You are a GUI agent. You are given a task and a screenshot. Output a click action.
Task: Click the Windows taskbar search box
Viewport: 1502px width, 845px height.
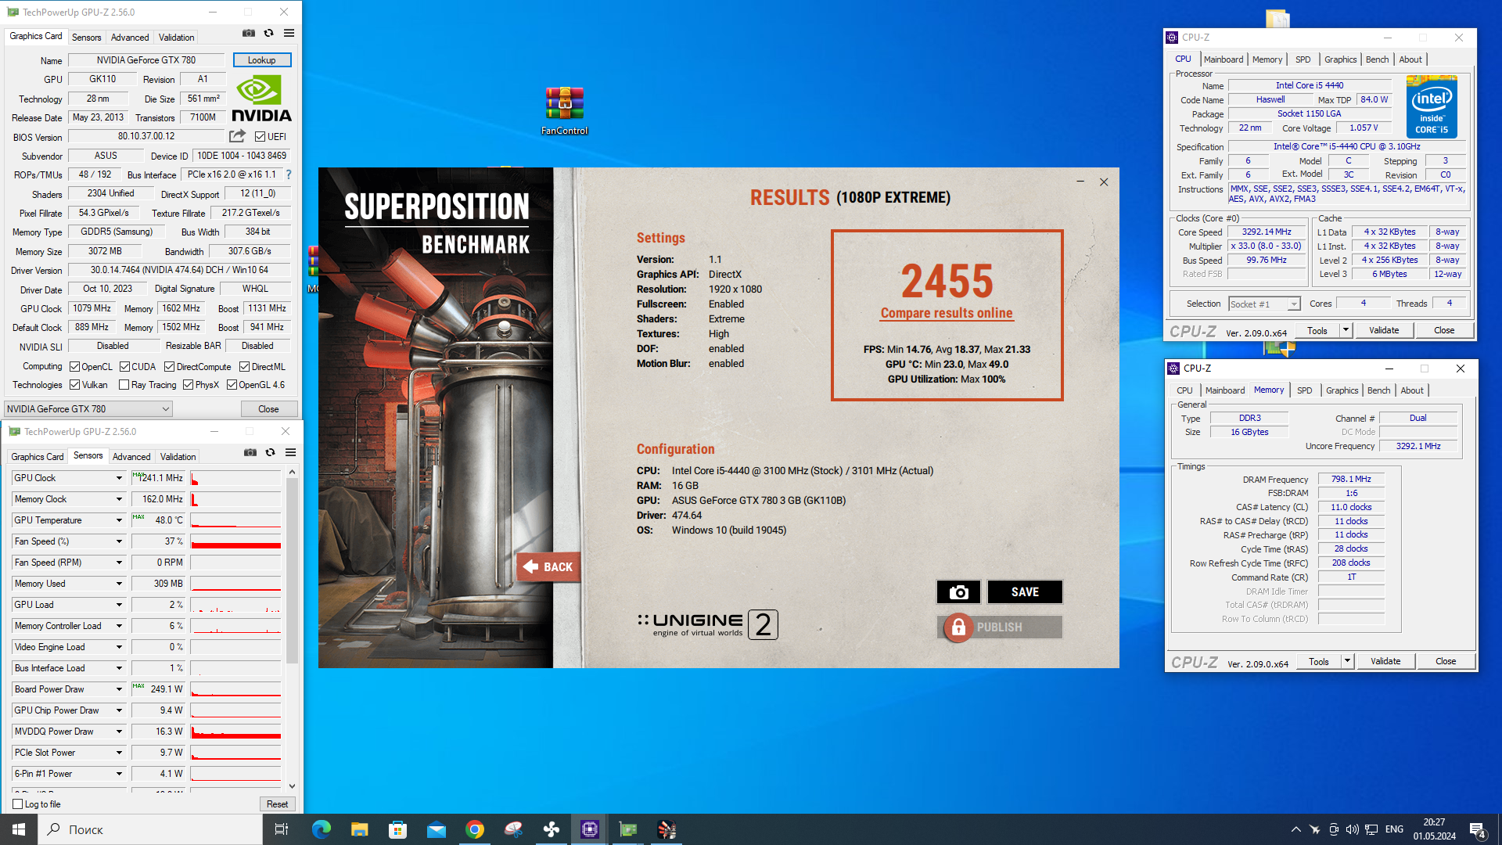[149, 829]
